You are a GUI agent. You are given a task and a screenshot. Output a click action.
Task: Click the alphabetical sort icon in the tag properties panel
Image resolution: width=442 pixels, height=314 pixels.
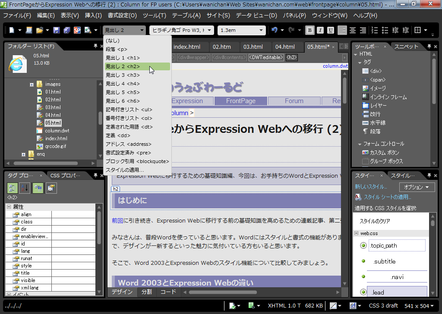click(x=25, y=188)
